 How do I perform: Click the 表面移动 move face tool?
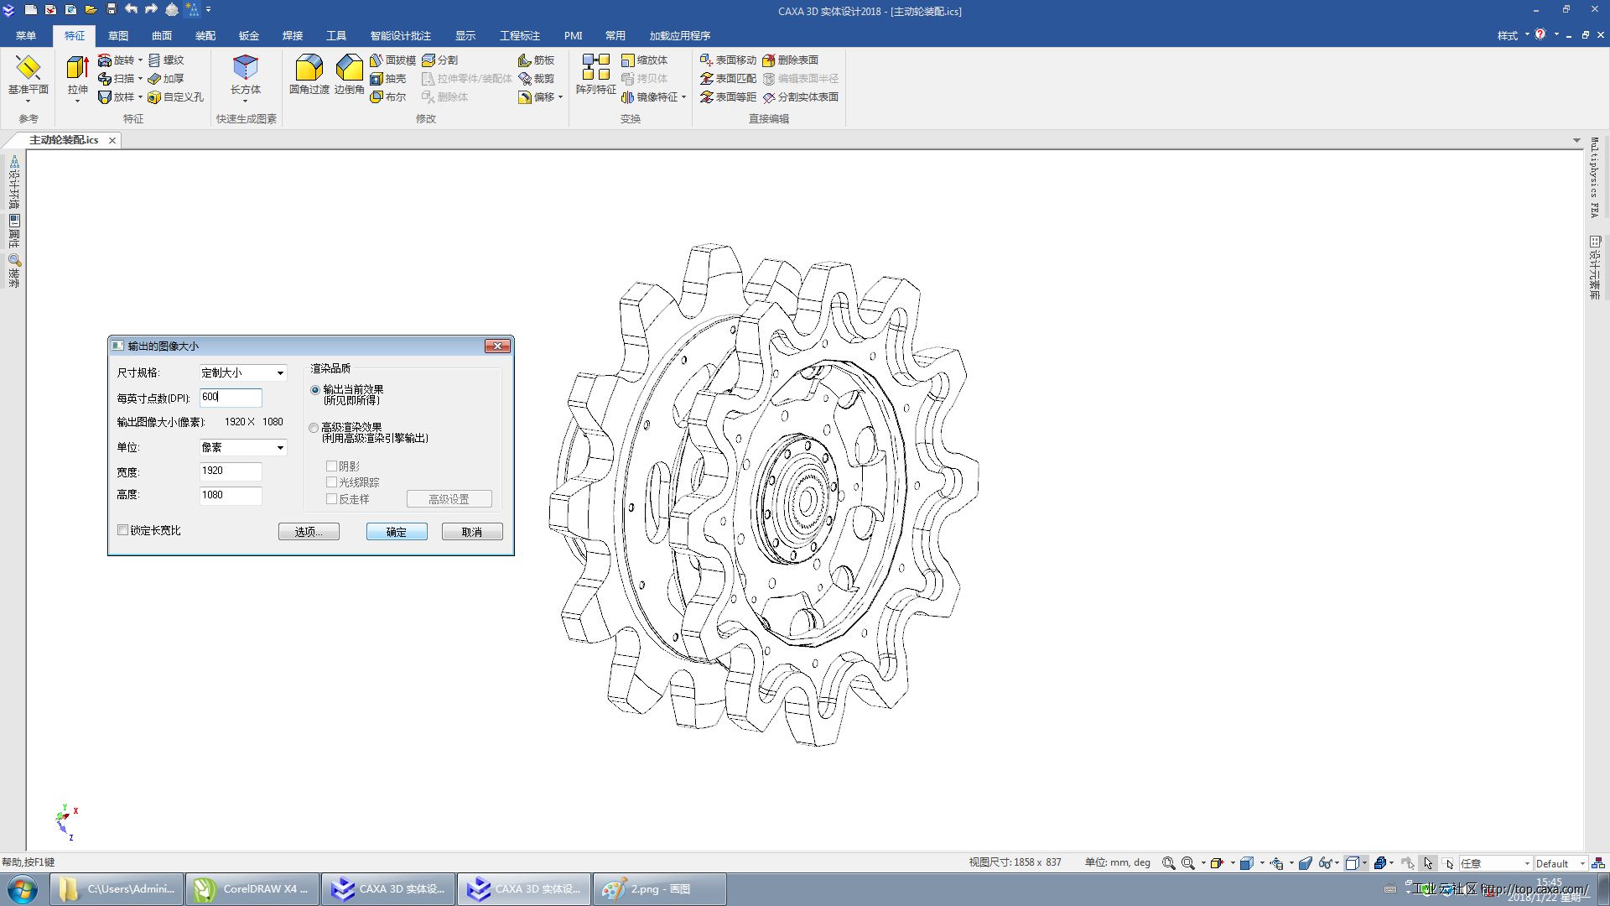coord(728,60)
